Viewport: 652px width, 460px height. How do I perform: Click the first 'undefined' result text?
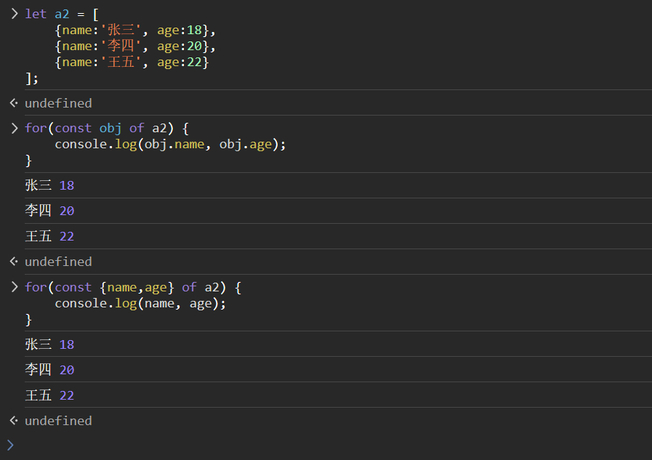pos(58,103)
